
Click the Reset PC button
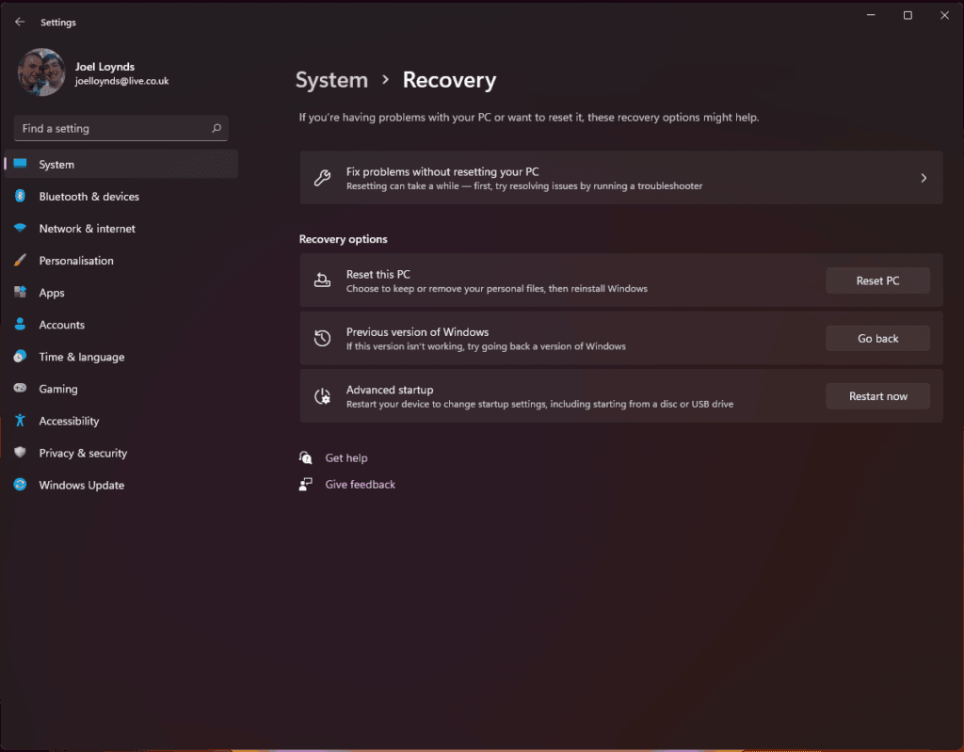[877, 280]
